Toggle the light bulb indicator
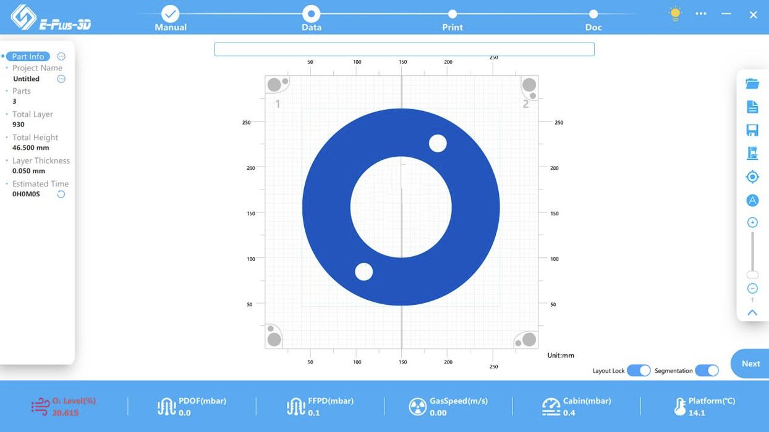The height and width of the screenshot is (432, 769). [x=675, y=14]
